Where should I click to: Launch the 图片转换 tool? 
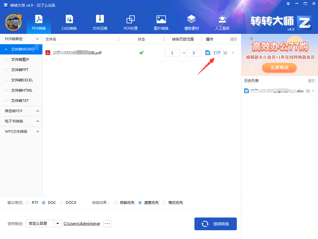pyautogui.click(x=161, y=22)
